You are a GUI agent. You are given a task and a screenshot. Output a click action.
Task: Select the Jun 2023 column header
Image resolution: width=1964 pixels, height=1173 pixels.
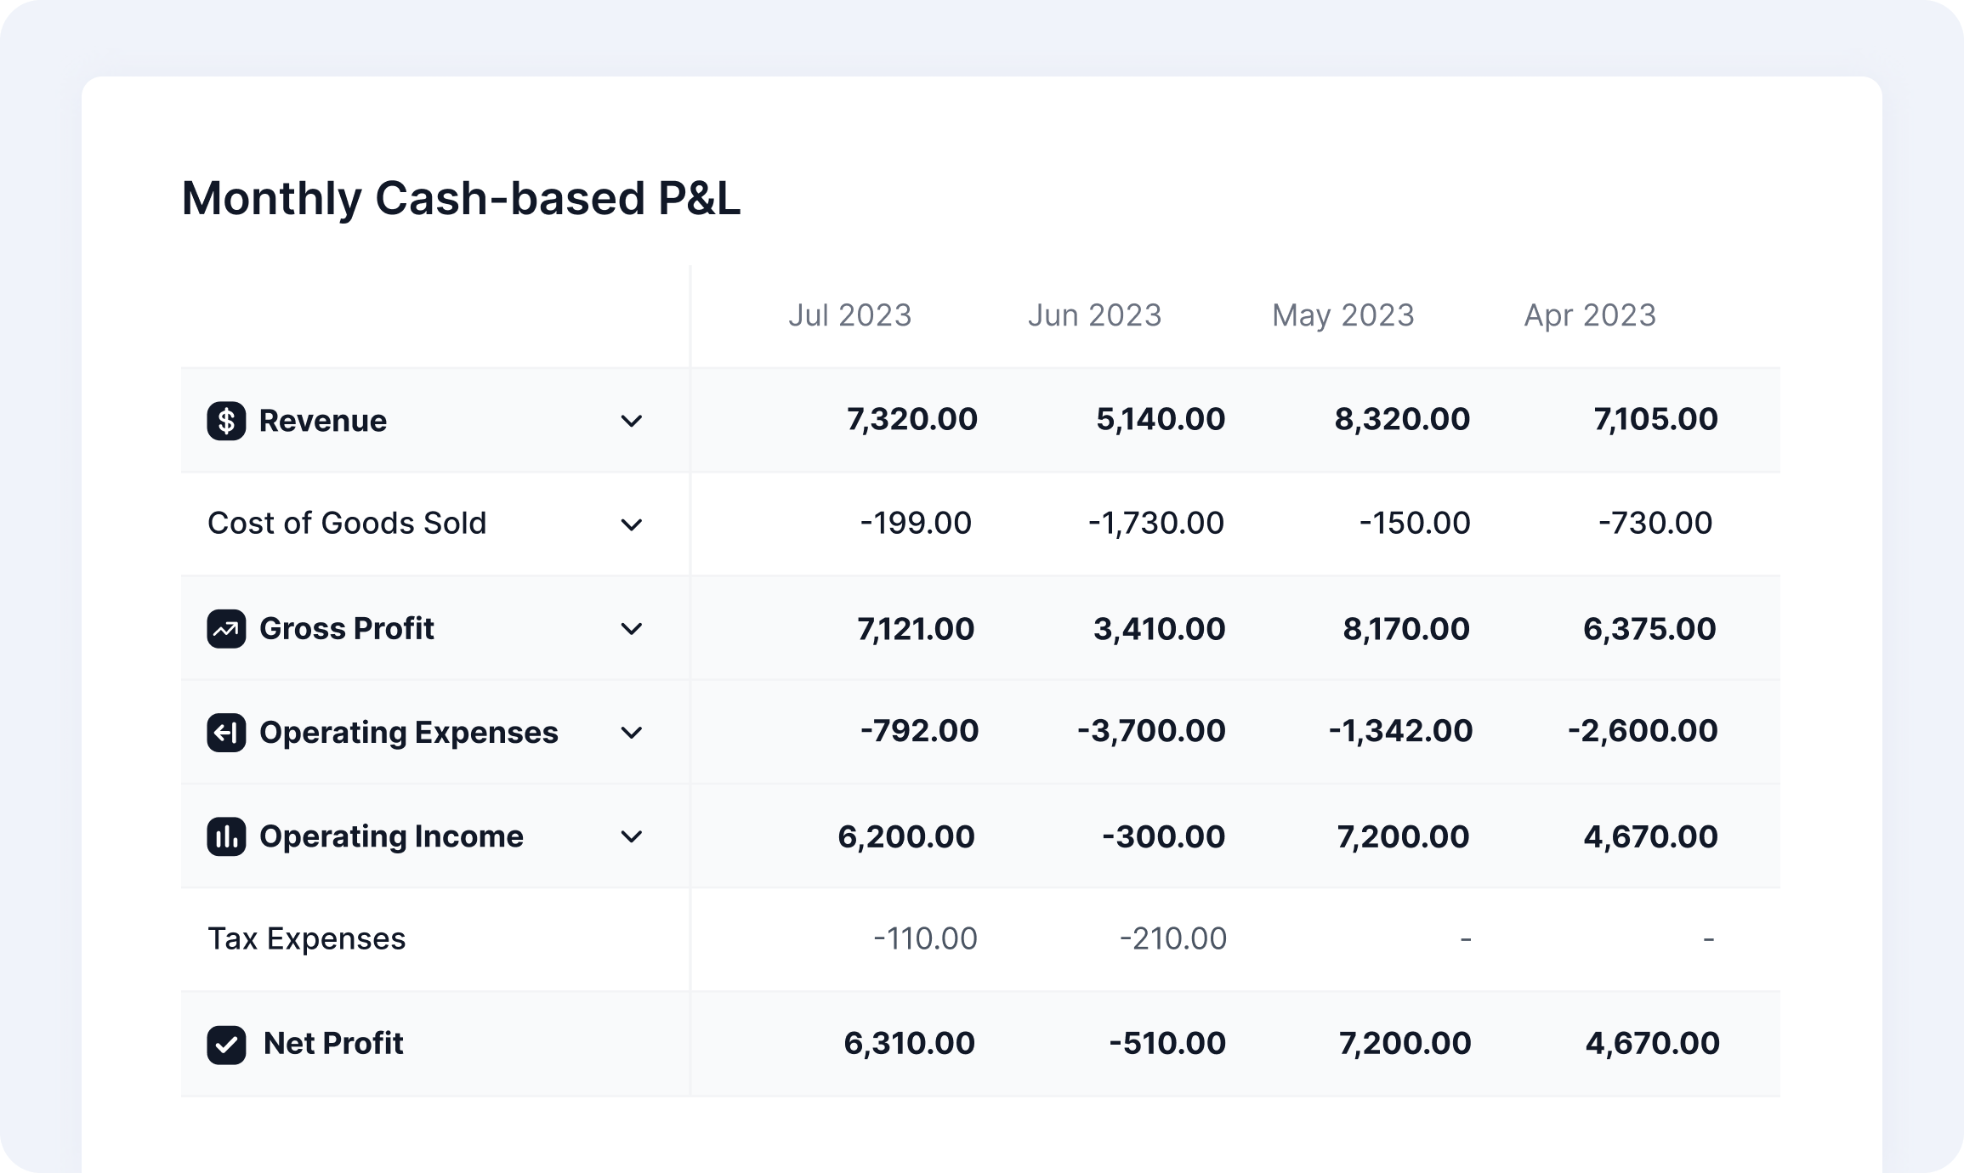click(x=1094, y=315)
